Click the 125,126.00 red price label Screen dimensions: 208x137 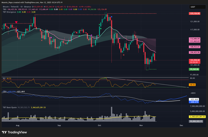(194, 13)
